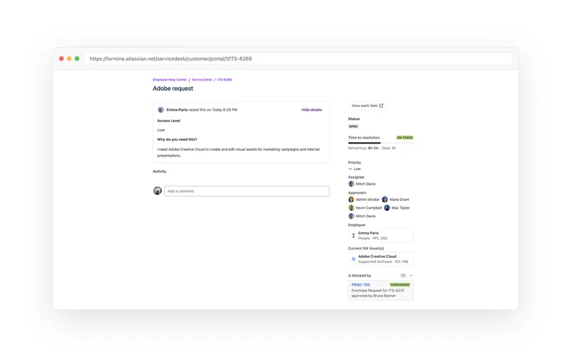
Task: Click Adobe Creative Cloud asset icon
Action: tap(353, 259)
